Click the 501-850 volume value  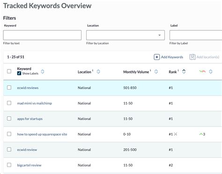click(130, 88)
